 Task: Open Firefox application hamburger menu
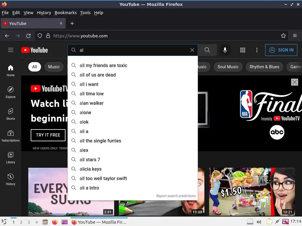(295, 36)
